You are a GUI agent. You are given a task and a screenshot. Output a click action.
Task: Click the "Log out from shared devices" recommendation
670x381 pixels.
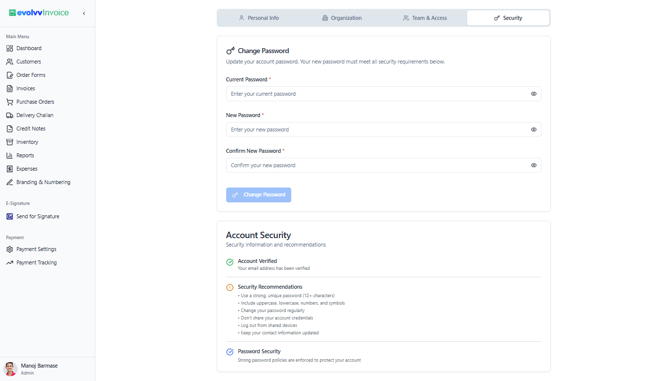[268, 325]
